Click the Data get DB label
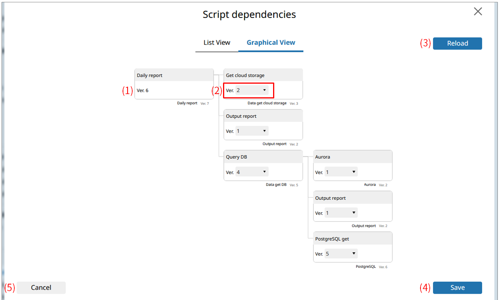This screenshot has width=500, height=300. tap(276, 185)
